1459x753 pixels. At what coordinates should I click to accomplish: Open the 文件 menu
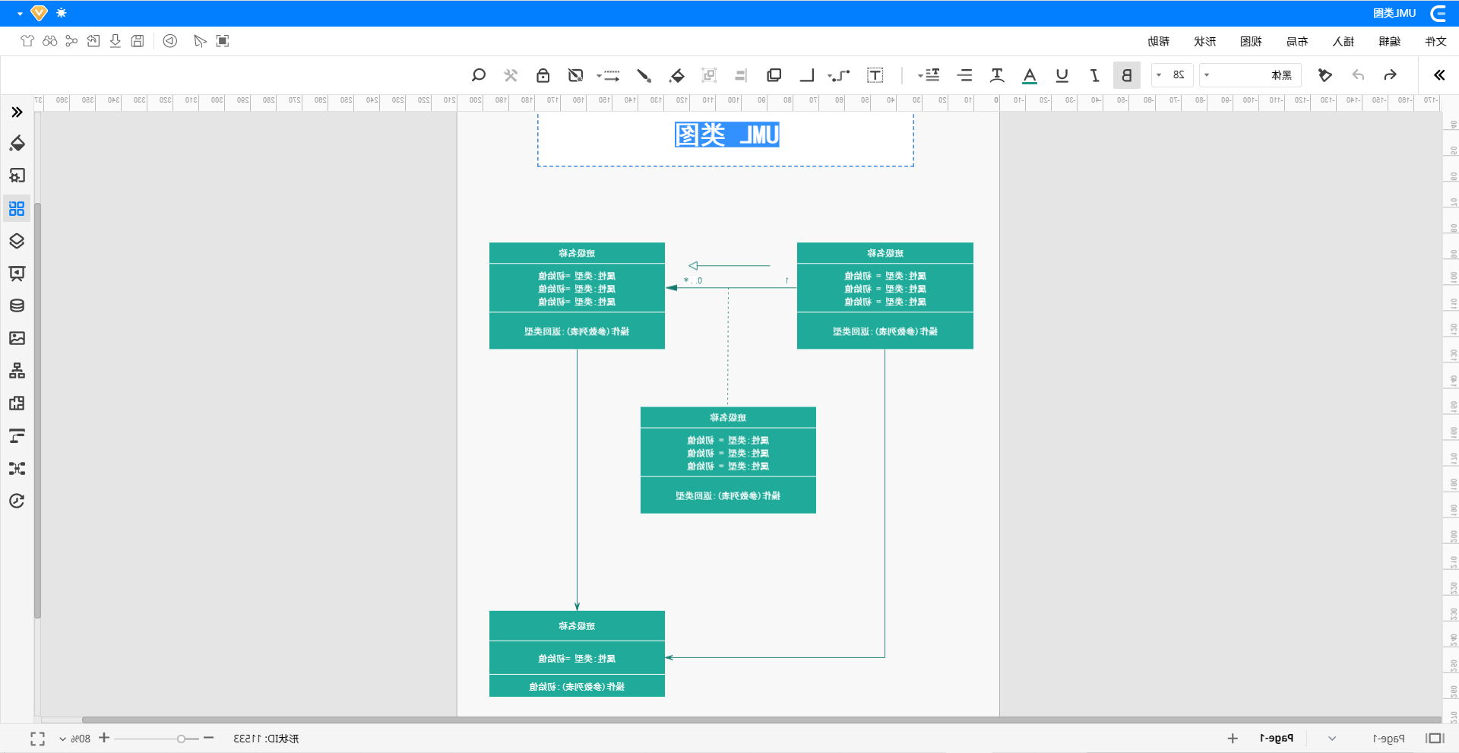[1435, 41]
